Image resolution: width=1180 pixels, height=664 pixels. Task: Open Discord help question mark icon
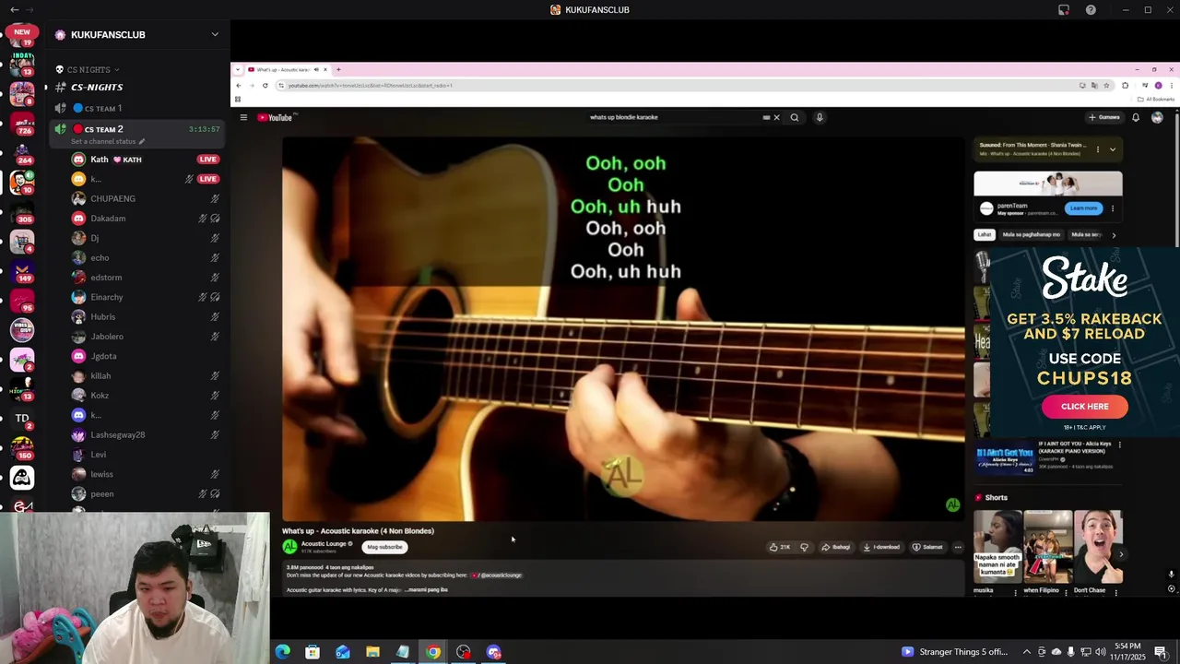[x=1091, y=10]
